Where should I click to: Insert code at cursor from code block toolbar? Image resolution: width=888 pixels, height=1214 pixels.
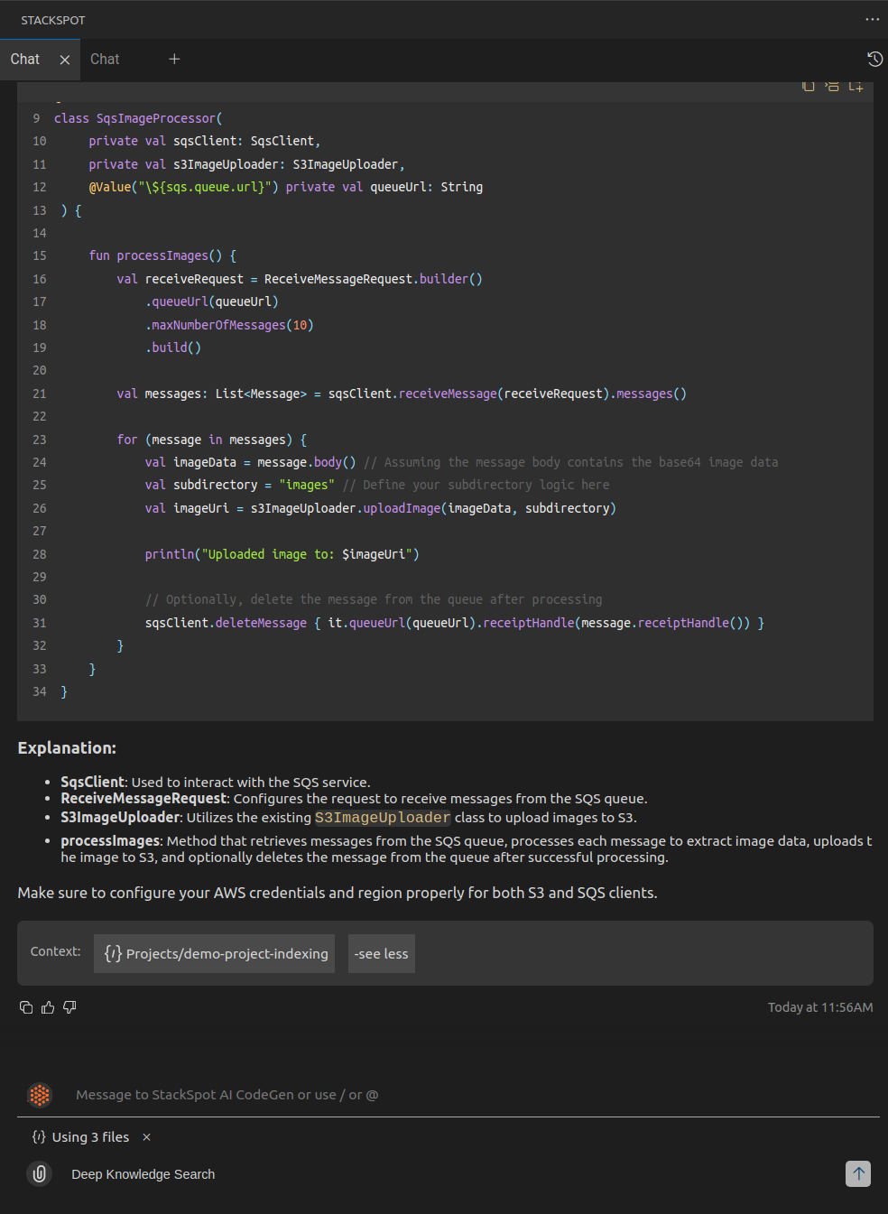click(x=832, y=87)
